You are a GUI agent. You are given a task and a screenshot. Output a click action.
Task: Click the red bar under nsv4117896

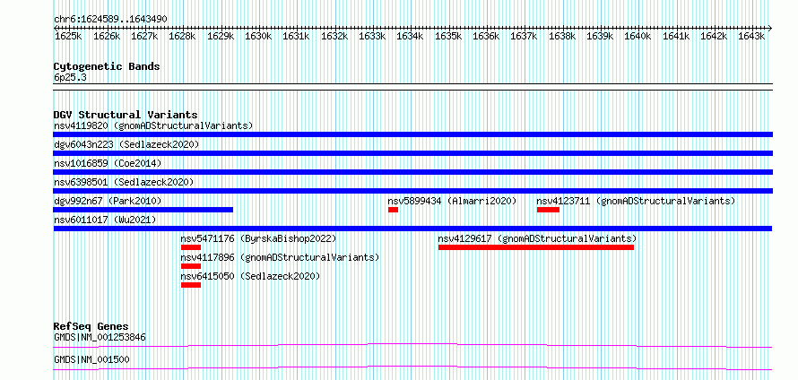click(191, 266)
